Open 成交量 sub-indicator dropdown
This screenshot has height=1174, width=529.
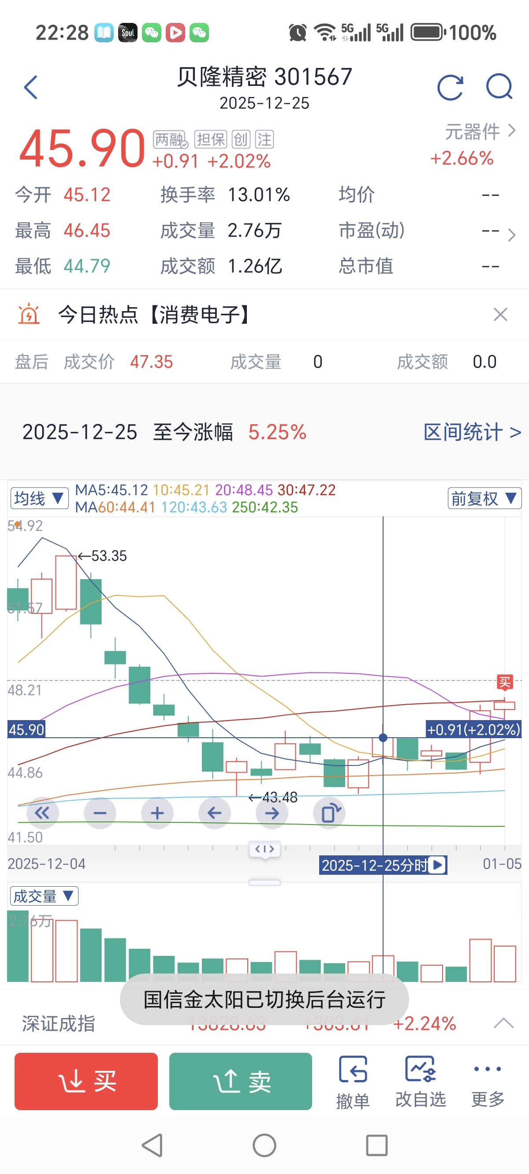point(44,896)
